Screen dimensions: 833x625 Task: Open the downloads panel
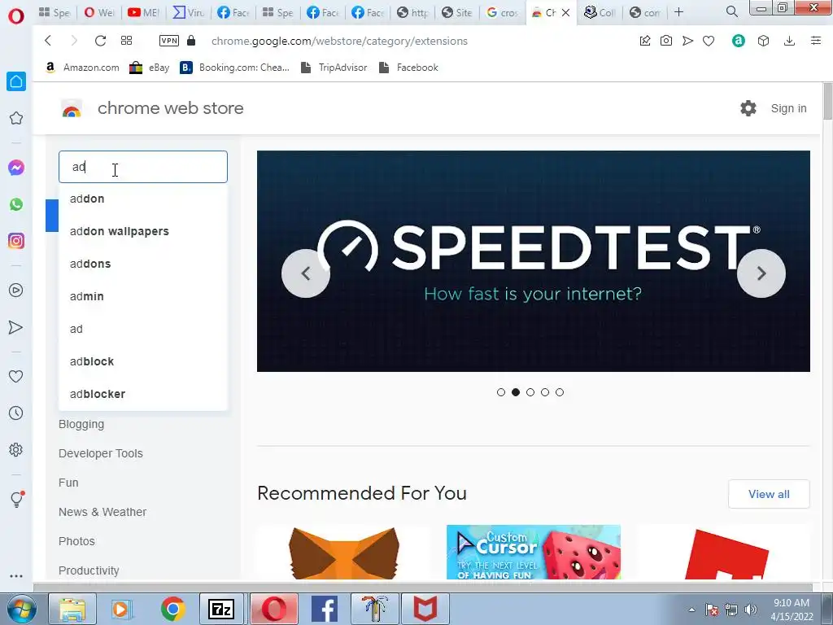789,41
